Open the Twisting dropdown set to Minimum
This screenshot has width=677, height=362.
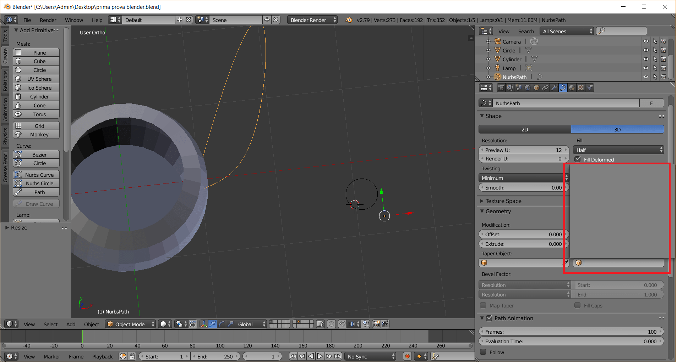pyautogui.click(x=524, y=178)
